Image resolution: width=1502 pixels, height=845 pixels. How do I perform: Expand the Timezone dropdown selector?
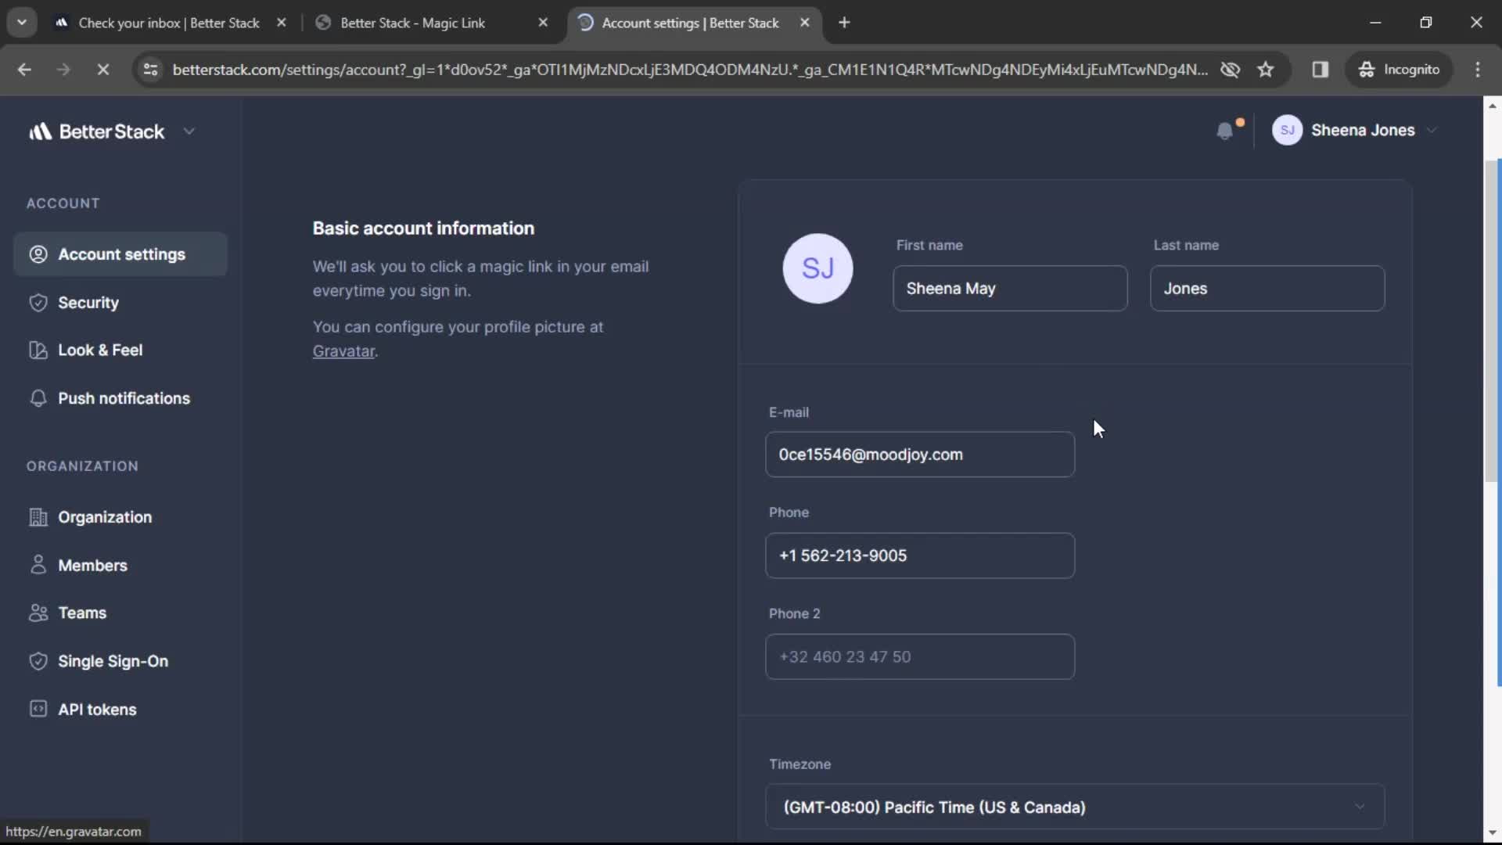(1073, 807)
